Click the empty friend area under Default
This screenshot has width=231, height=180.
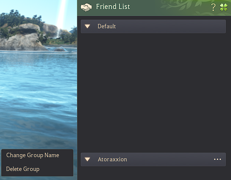click(x=153, y=93)
